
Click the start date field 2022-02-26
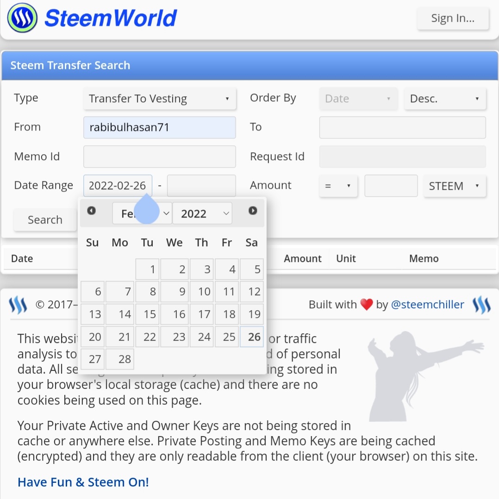118,186
